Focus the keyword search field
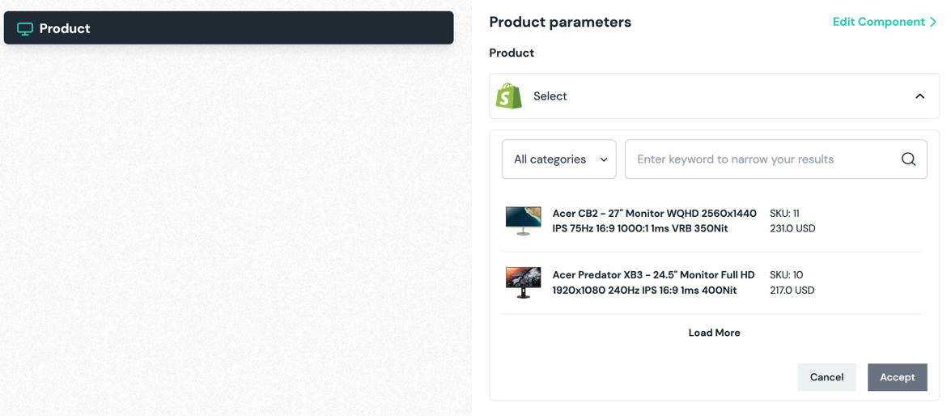The image size is (951, 416). (765, 159)
